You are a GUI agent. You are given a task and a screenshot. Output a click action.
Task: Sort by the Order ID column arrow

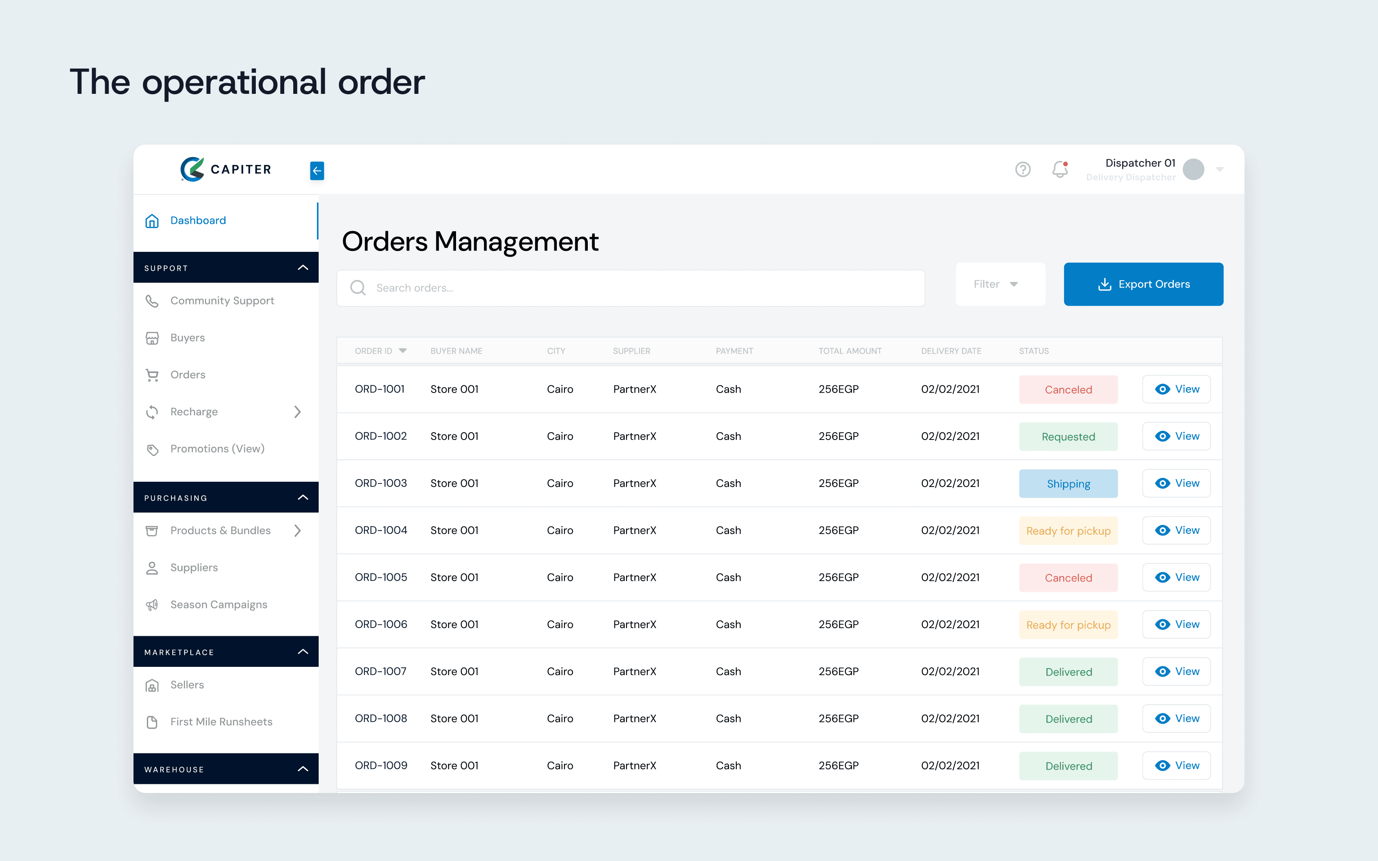click(403, 351)
